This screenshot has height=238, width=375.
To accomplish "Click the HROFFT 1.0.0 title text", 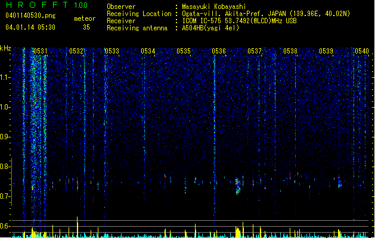I will click(x=47, y=5).
